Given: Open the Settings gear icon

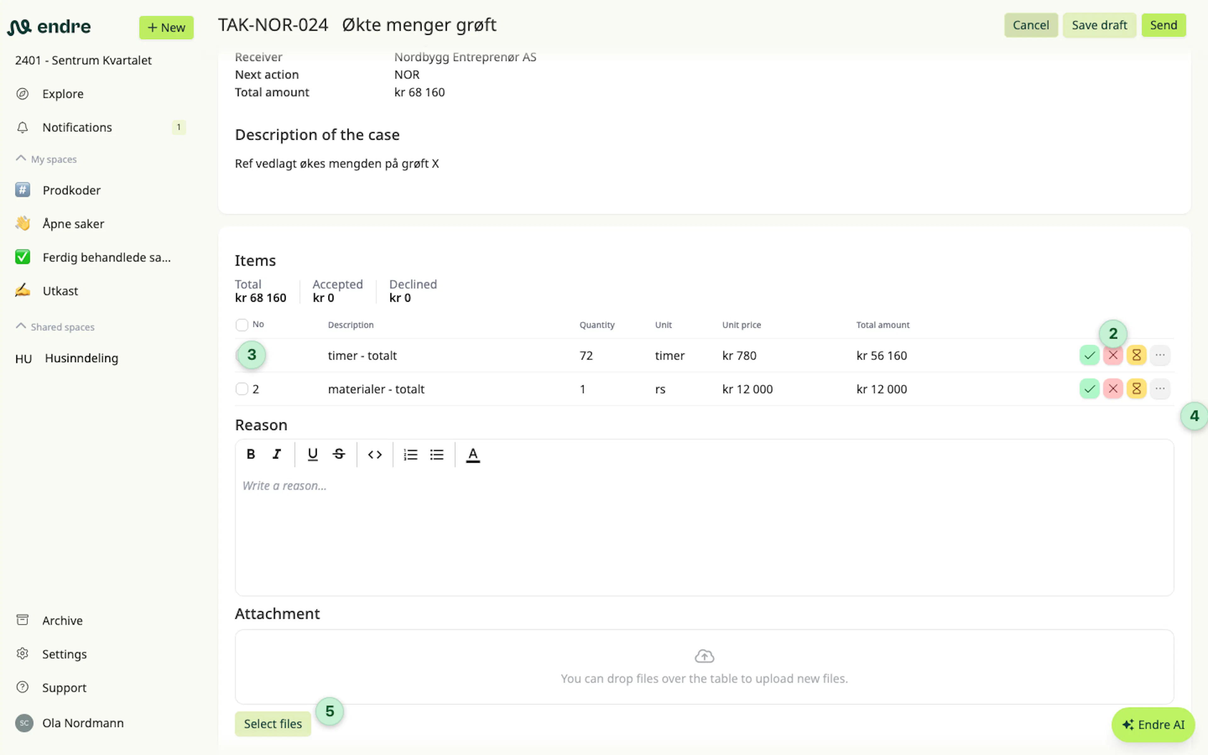Looking at the screenshot, I should coord(22,654).
